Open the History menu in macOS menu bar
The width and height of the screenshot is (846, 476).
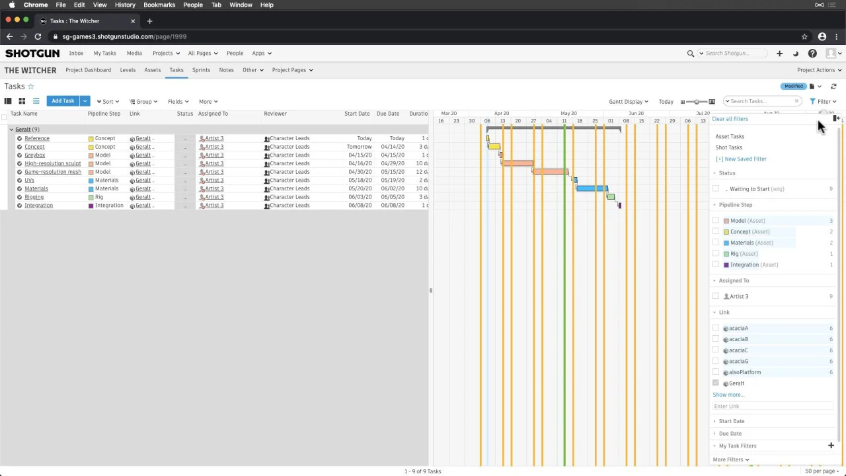point(125,5)
